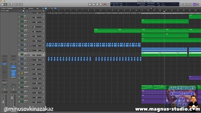Click the left channel strip pan knob in the inspector

[x=5, y=89]
